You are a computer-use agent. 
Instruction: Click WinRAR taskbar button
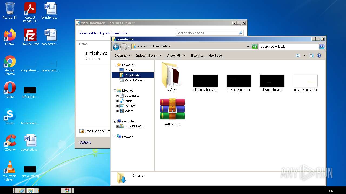click(67, 190)
